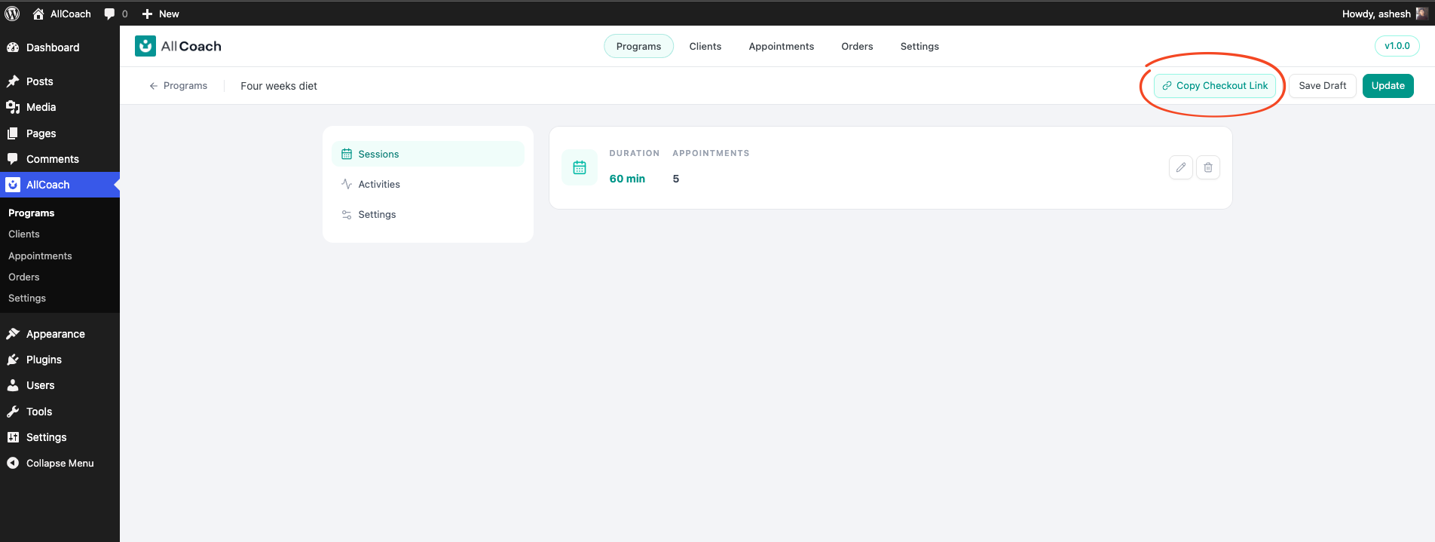
Task: Click the user avatar thumbnail
Action: click(x=1421, y=14)
